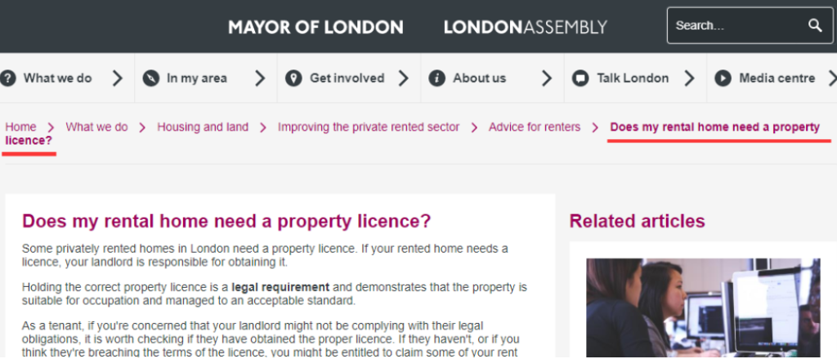Open the London Assembly logo link
Screen dimensions: 837x359
[x=525, y=27]
